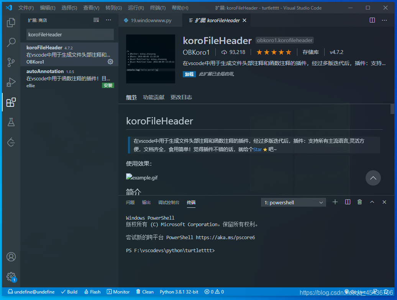Select the 功能贡献 tab
This screenshot has width=397, height=300.
click(153, 97)
